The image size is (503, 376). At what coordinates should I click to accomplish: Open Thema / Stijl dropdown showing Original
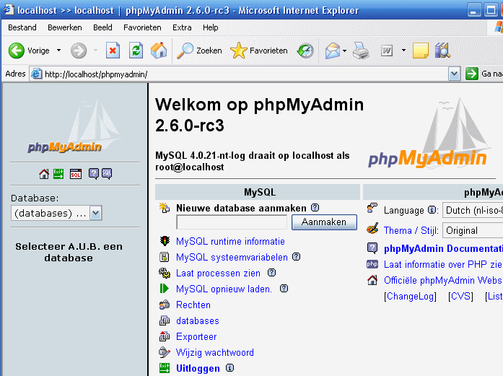point(473,231)
